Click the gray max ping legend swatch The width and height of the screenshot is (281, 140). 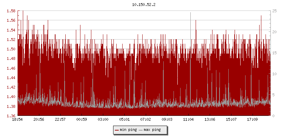point(141,130)
